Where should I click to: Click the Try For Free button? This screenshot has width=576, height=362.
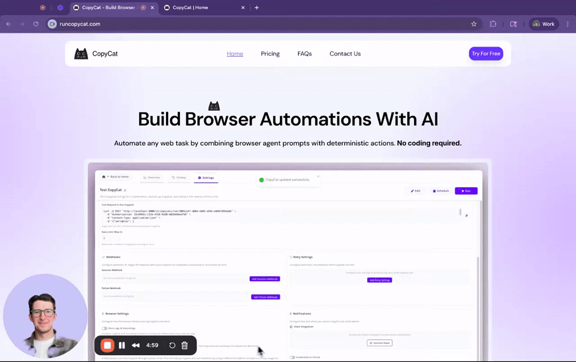(x=485, y=53)
